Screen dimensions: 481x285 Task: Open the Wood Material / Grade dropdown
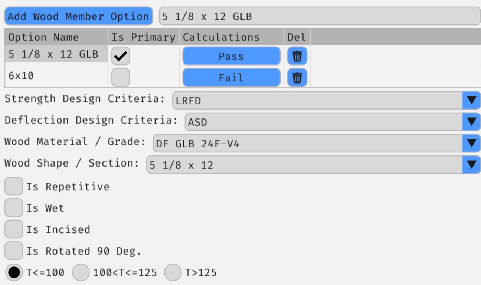pos(470,142)
